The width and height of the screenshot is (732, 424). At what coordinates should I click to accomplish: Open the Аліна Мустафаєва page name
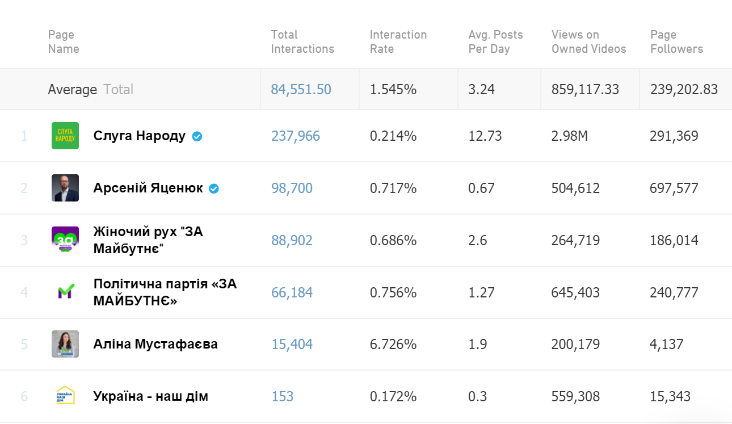coord(155,345)
